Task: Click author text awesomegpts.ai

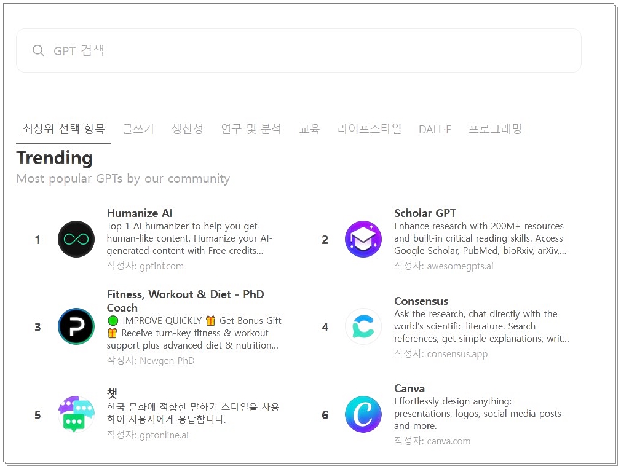Action: 460,266
